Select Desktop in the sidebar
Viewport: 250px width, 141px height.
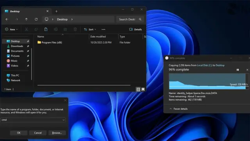coord(16,41)
